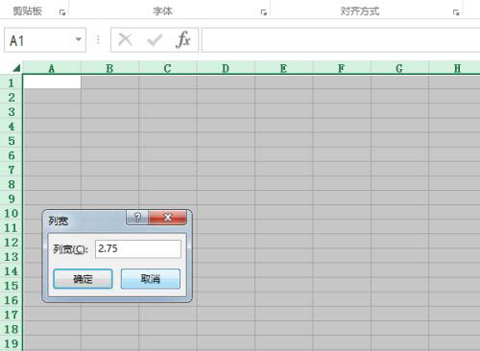
Task: Select row 9 header
Action: point(12,199)
